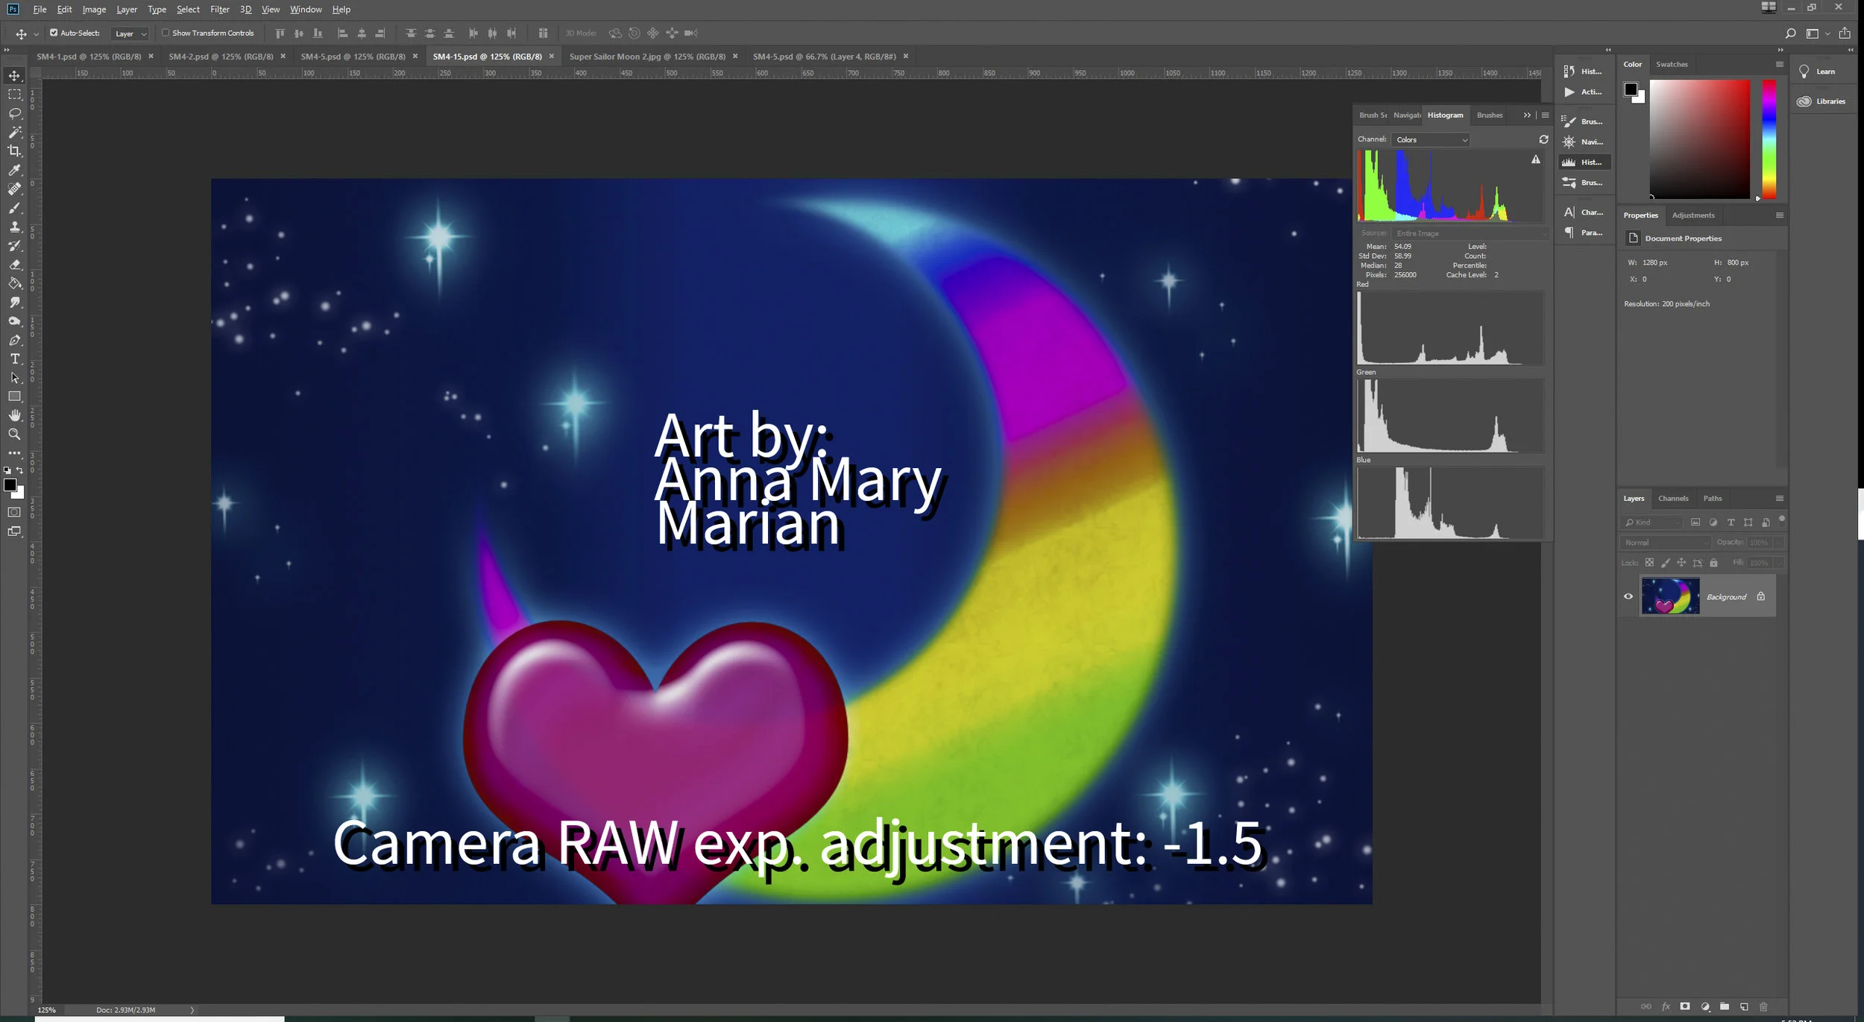Uncheck the Auto-Select checkbox
1864x1022 pixels.
(54, 33)
